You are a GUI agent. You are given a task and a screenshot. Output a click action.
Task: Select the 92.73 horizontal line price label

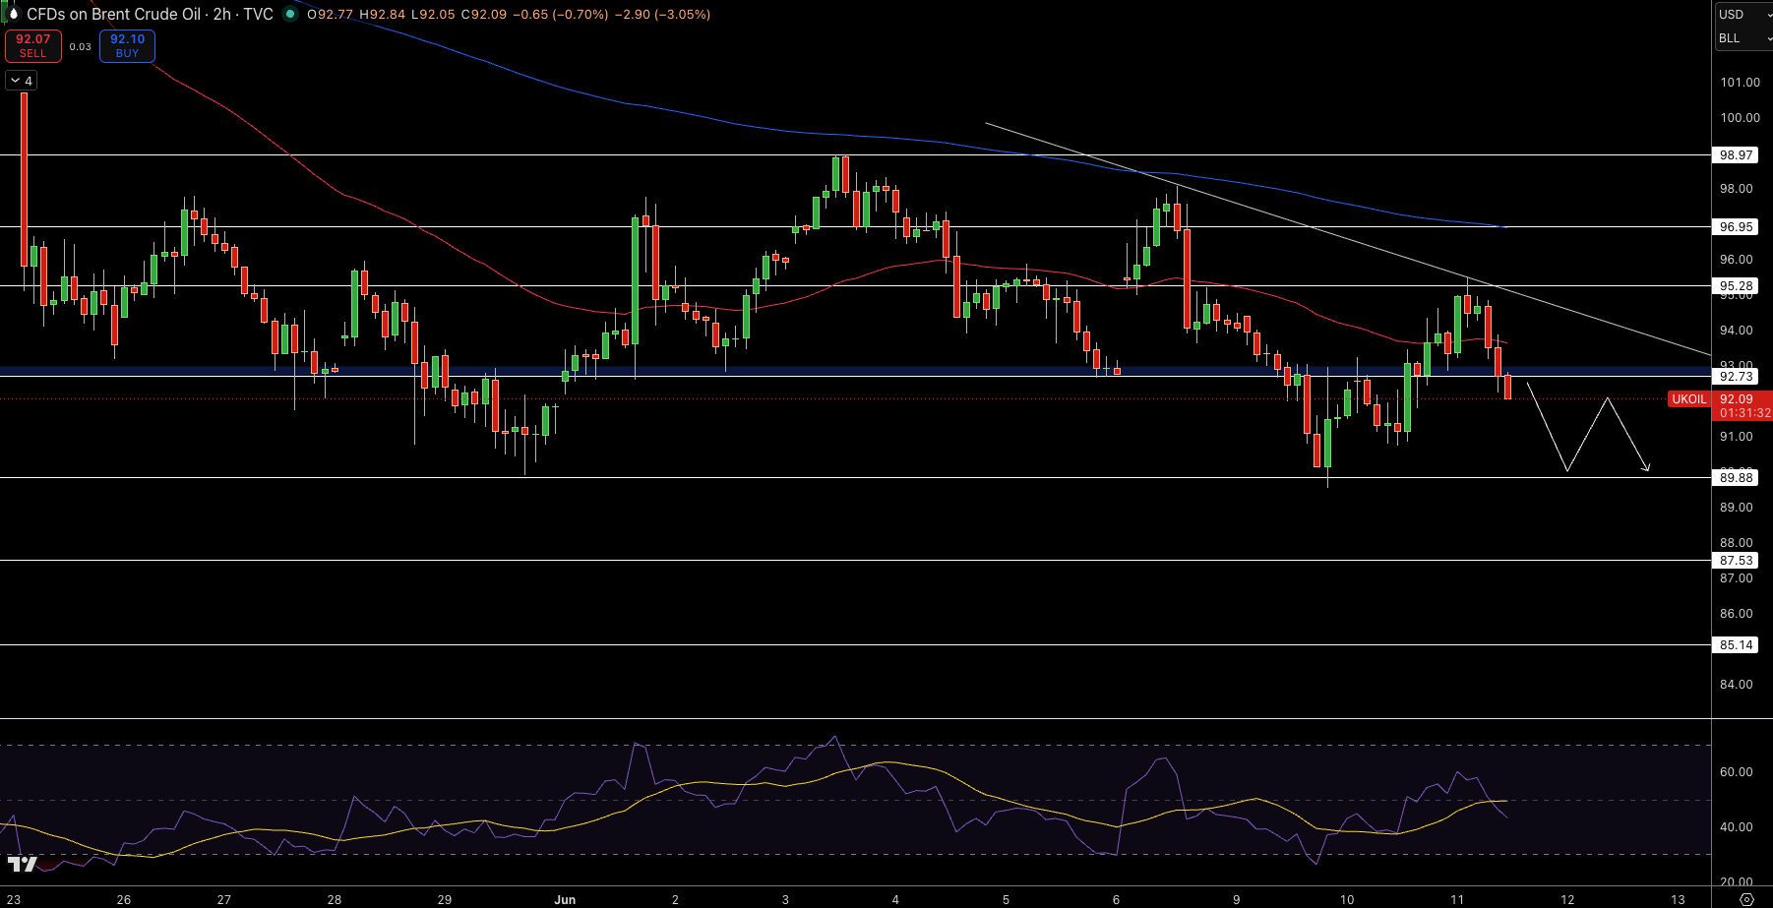click(1736, 377)
